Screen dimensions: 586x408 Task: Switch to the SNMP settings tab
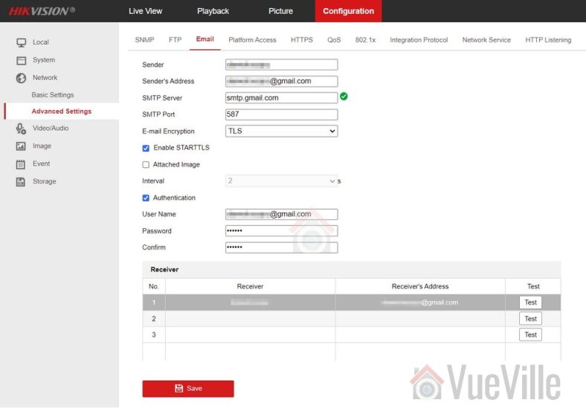(144, 40)
